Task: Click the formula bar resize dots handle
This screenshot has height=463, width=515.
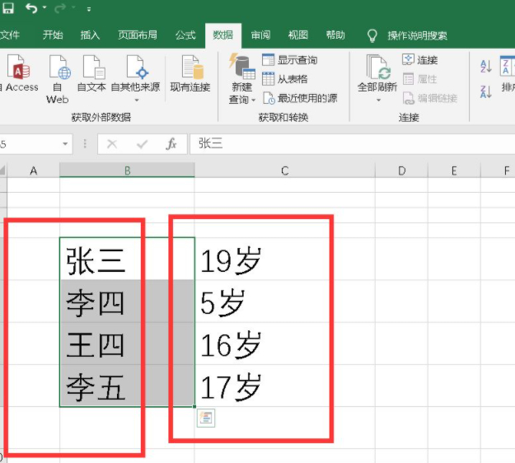Action: (85, 144)
